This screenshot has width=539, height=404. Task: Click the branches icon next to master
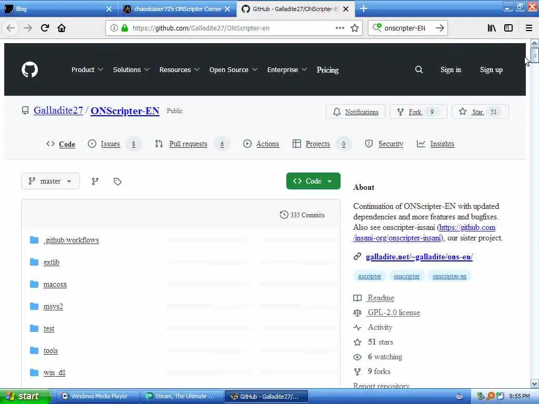click(95, 181)
